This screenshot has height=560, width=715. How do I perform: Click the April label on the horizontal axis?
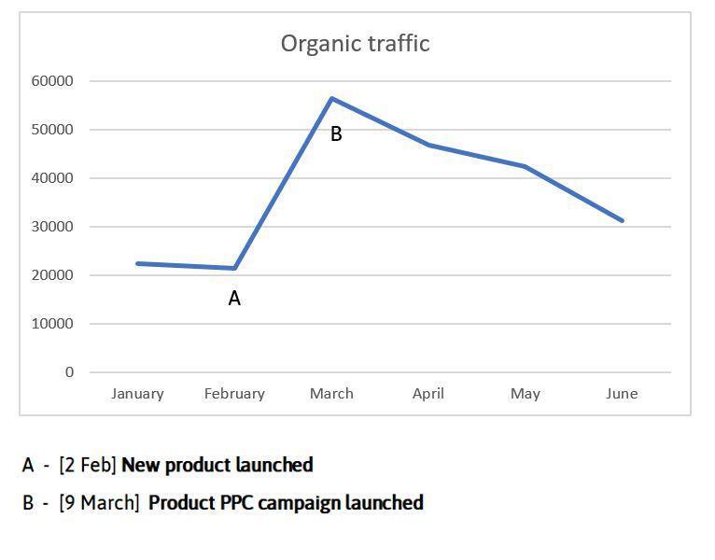click(428, 394)
